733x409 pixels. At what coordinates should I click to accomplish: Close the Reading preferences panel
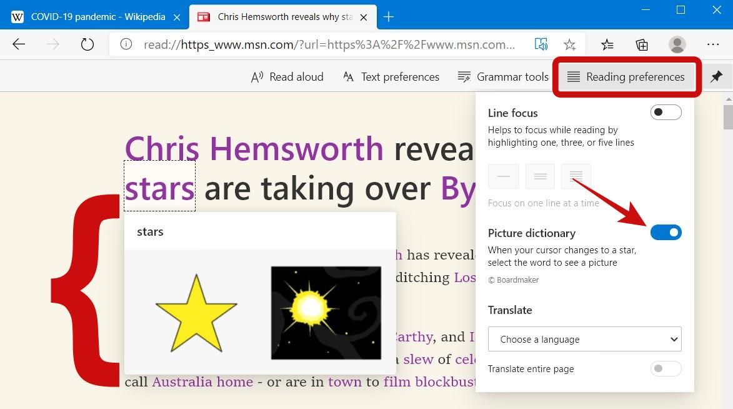[626, 77]
